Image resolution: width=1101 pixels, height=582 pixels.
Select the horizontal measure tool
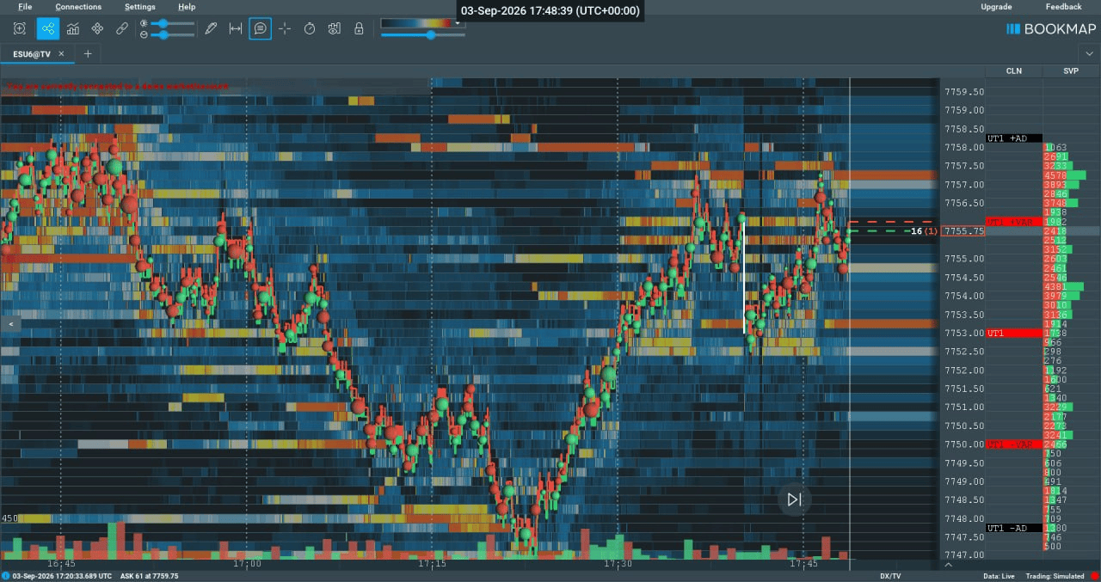click(236, 28)
